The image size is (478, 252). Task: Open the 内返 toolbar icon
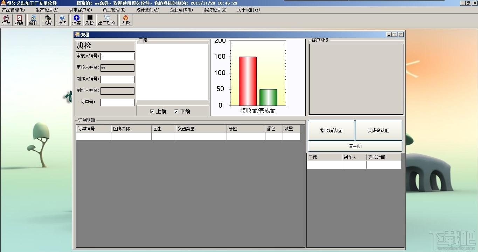pos(125,20)
